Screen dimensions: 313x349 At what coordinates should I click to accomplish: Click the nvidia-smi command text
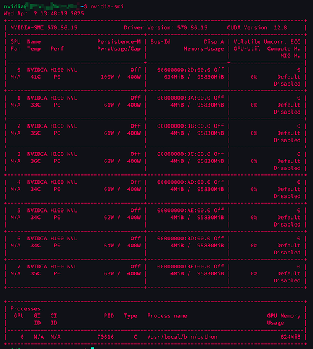[x=107, y=6]
